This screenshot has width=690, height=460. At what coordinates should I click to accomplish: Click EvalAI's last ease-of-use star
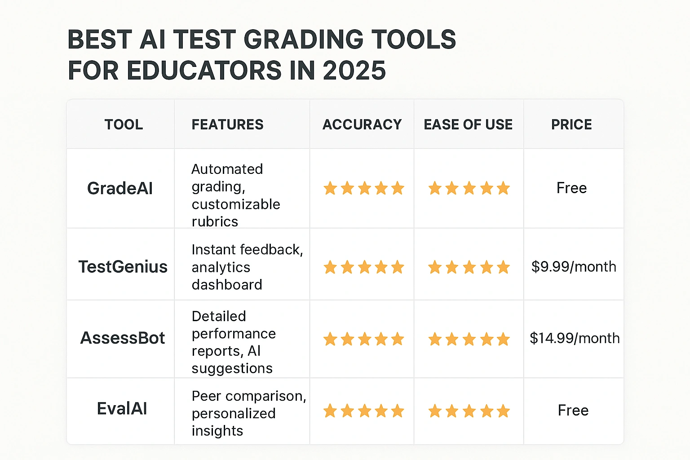pos(503,411)
